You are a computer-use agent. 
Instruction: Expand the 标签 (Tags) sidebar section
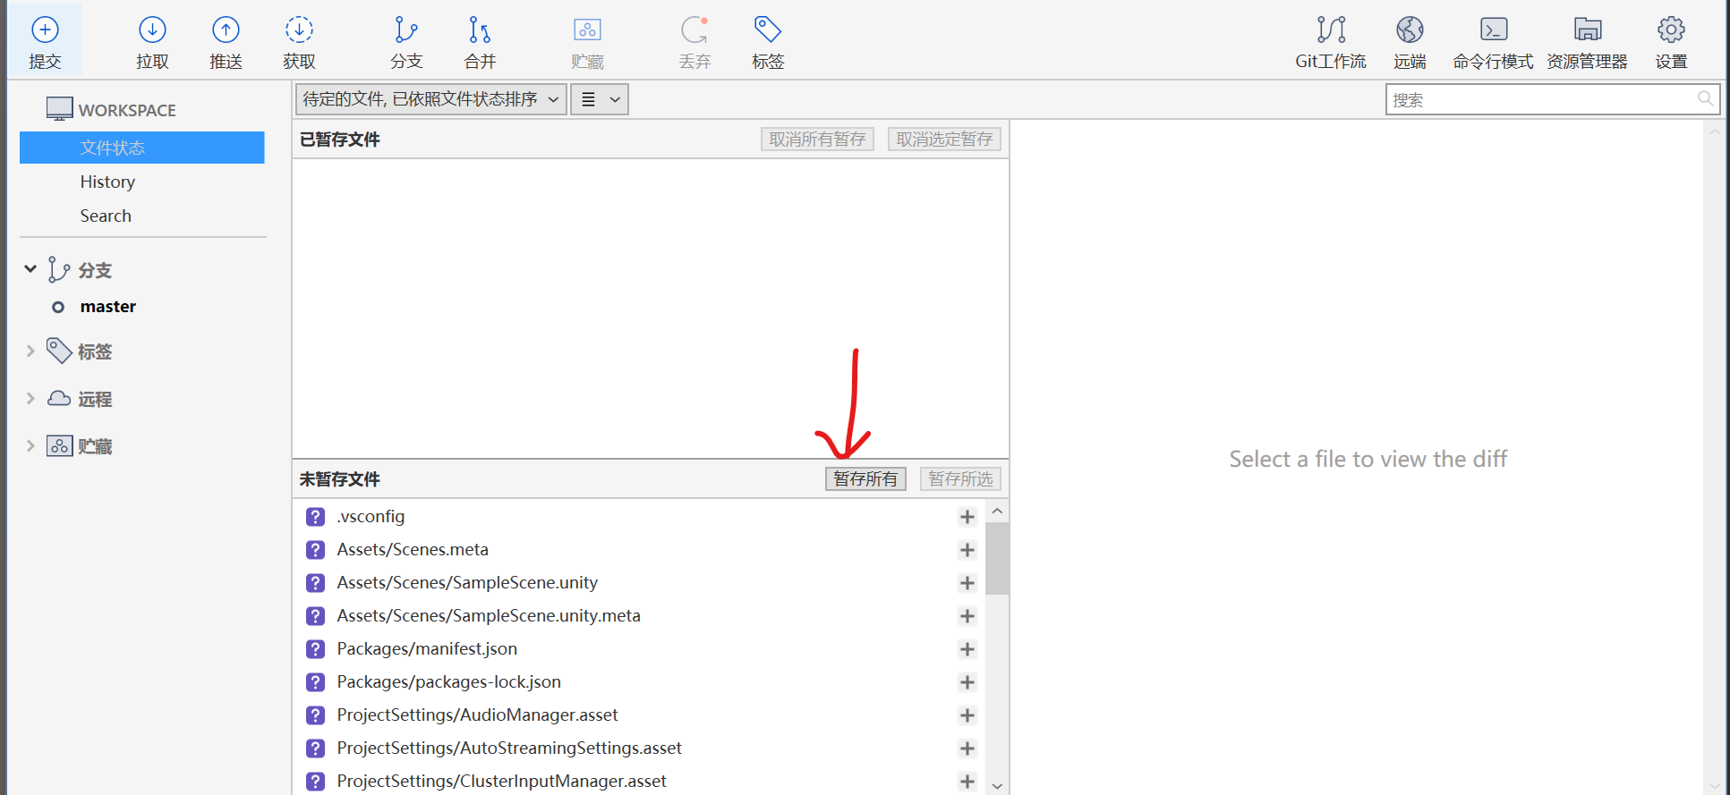(x=30, y=351)
